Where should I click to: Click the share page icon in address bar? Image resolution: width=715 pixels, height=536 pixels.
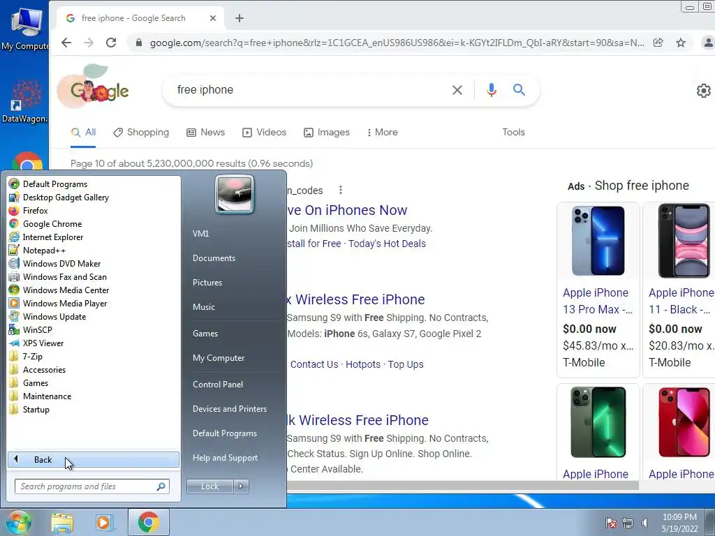point(658,43)
